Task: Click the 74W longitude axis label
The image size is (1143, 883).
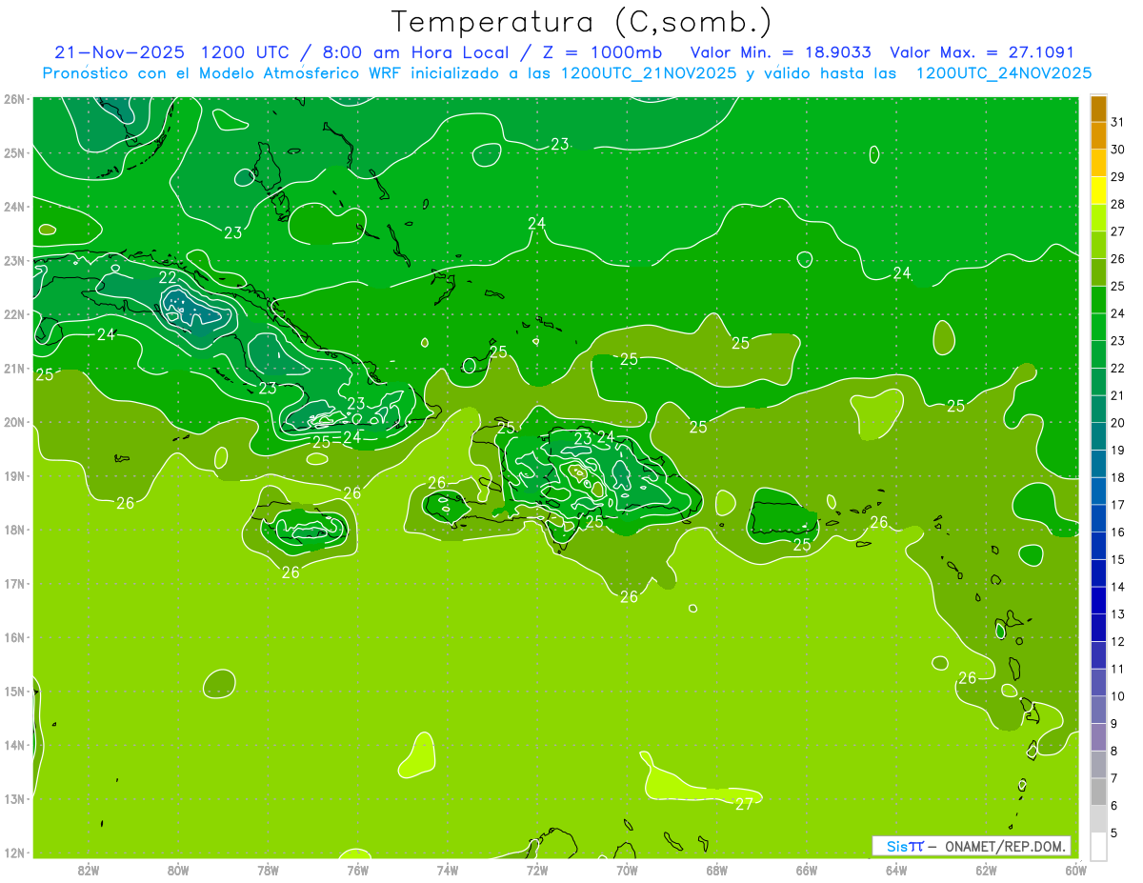Action: click(x=448, y=870)
